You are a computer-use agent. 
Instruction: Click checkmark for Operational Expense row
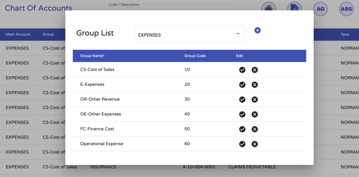click(x=242, y=144)
